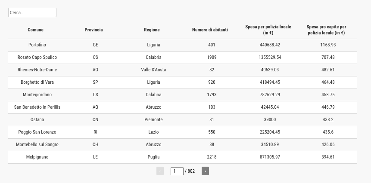Sort by Regione column header
371x183 pixels.
click(152, 30)
